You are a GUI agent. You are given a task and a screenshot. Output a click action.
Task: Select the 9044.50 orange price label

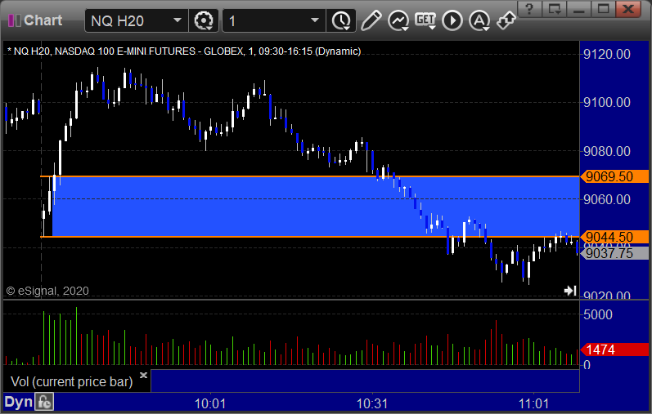(x=614, y=237)
